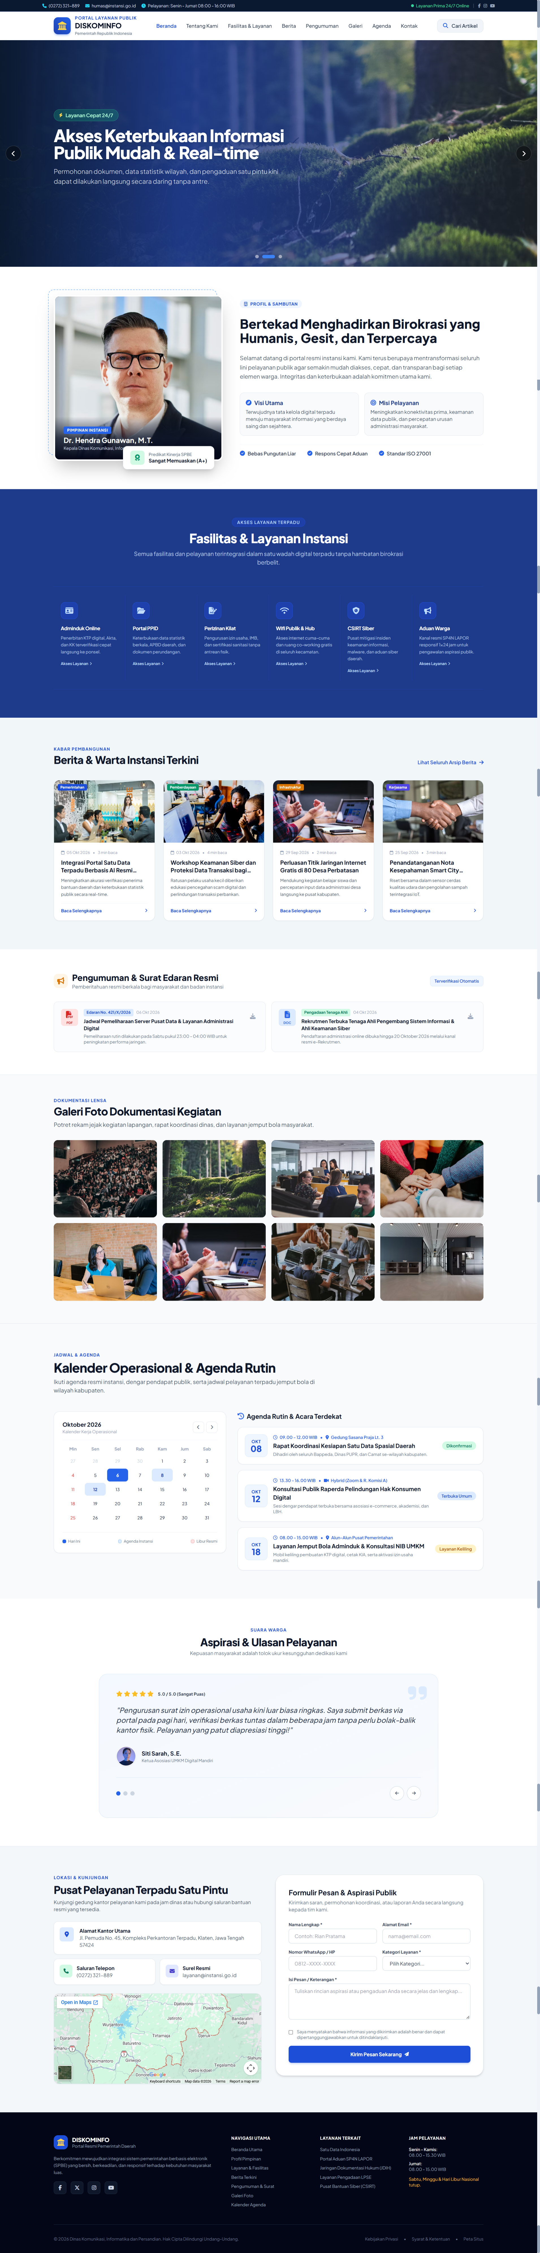540x2253 pixels.
Task: Open the Portal PPID folder icon
Action: pos(141,610)
